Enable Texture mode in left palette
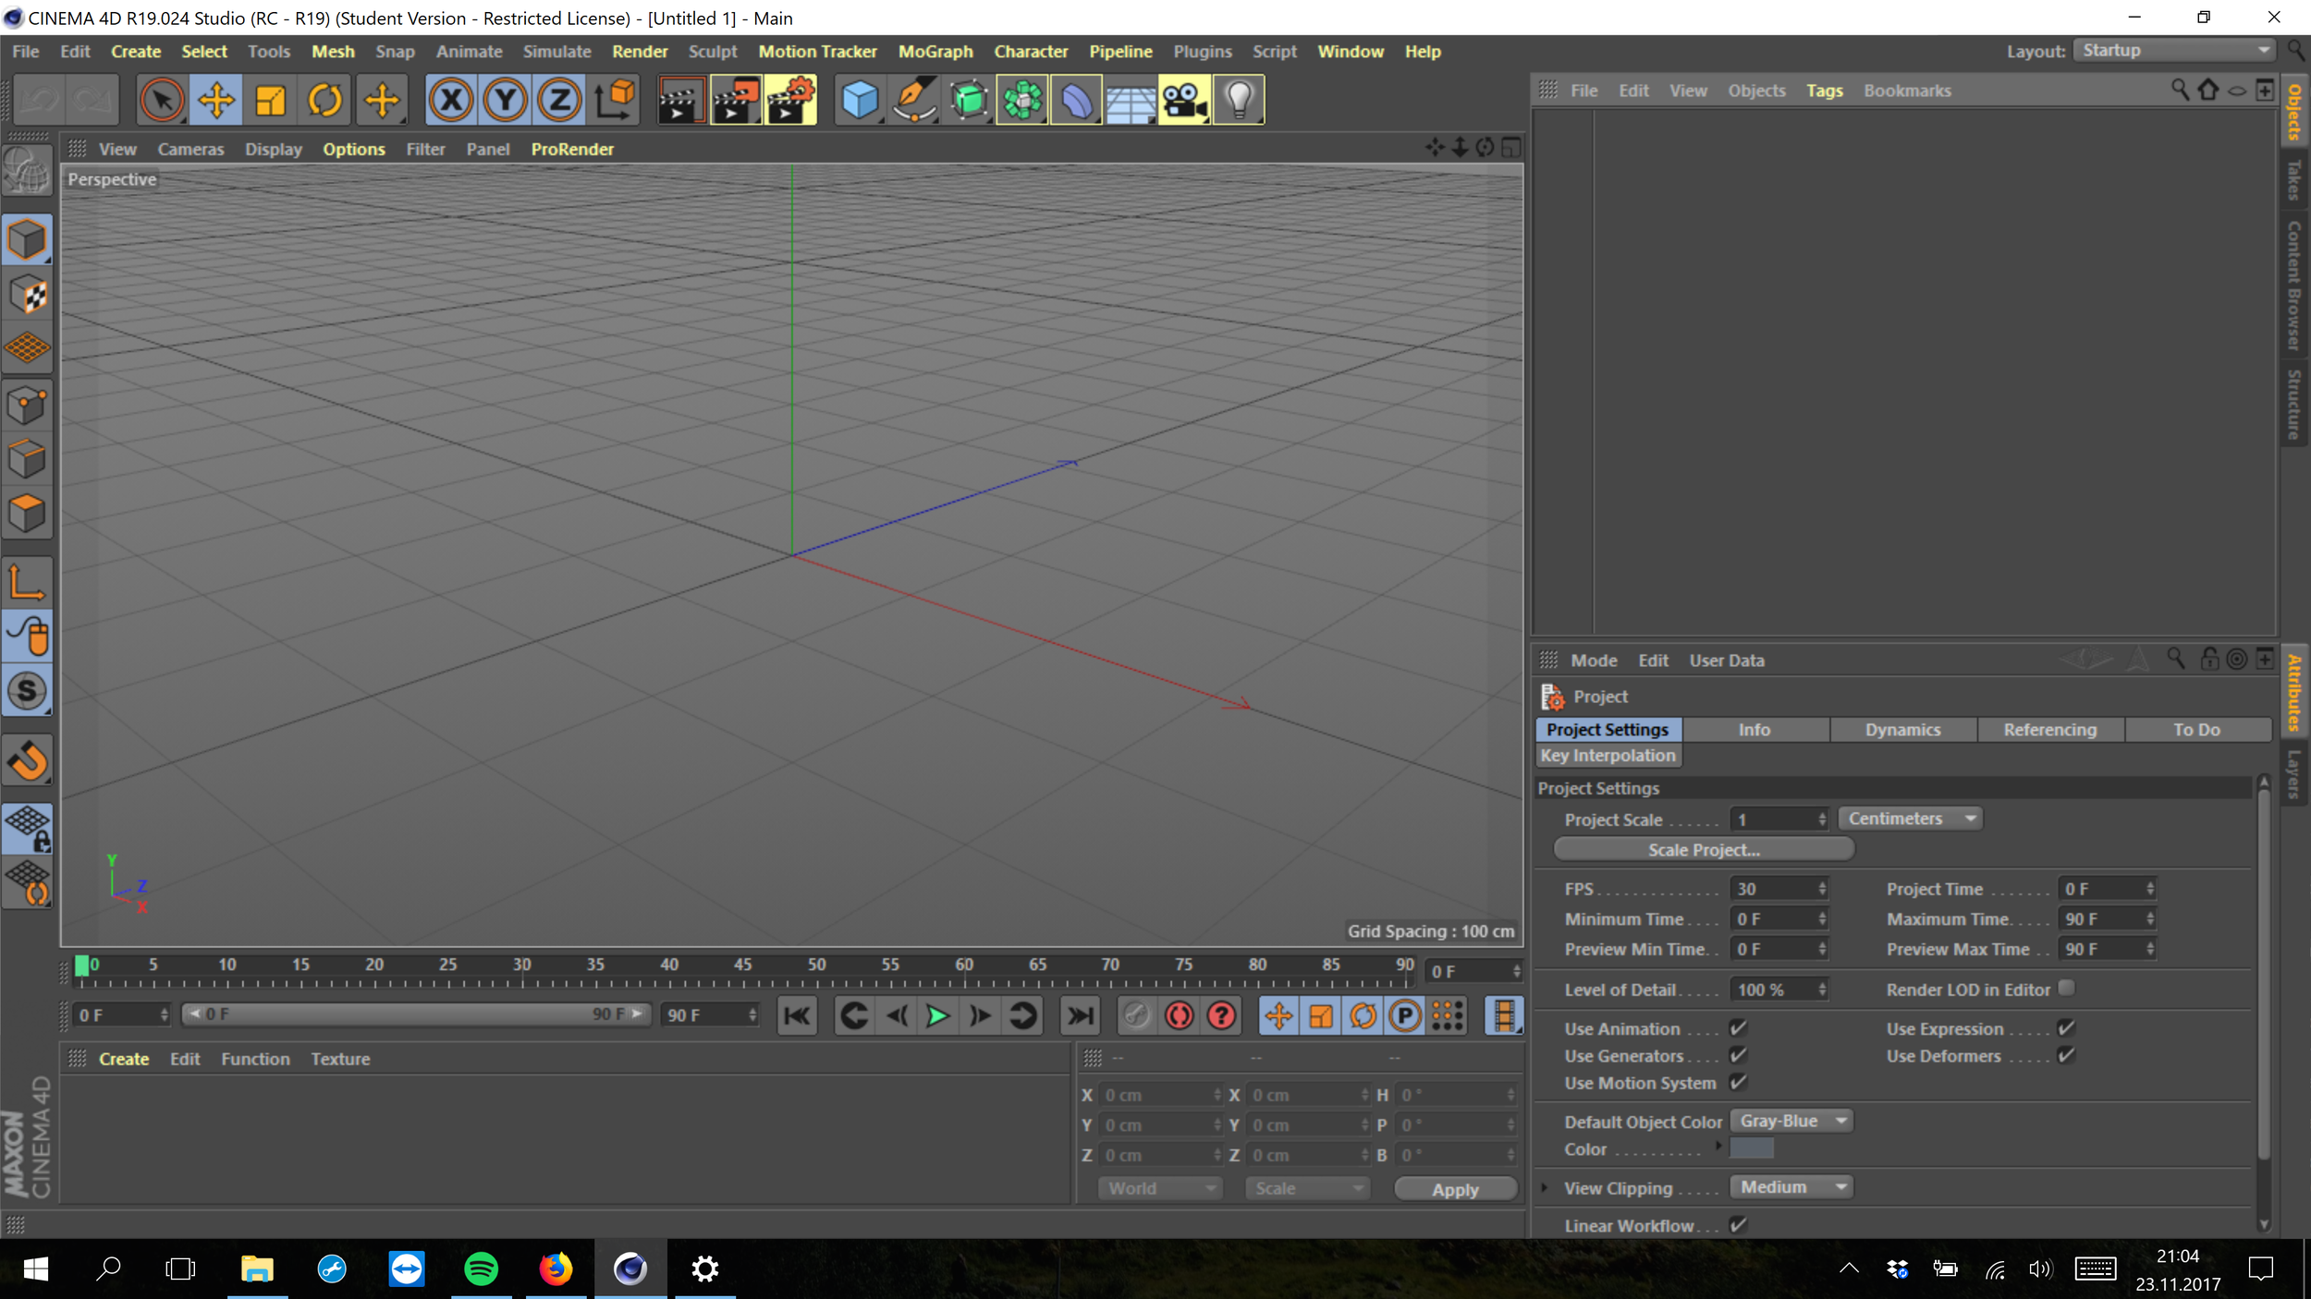This screenshot has height=1299, width=2311. (28, 296)
